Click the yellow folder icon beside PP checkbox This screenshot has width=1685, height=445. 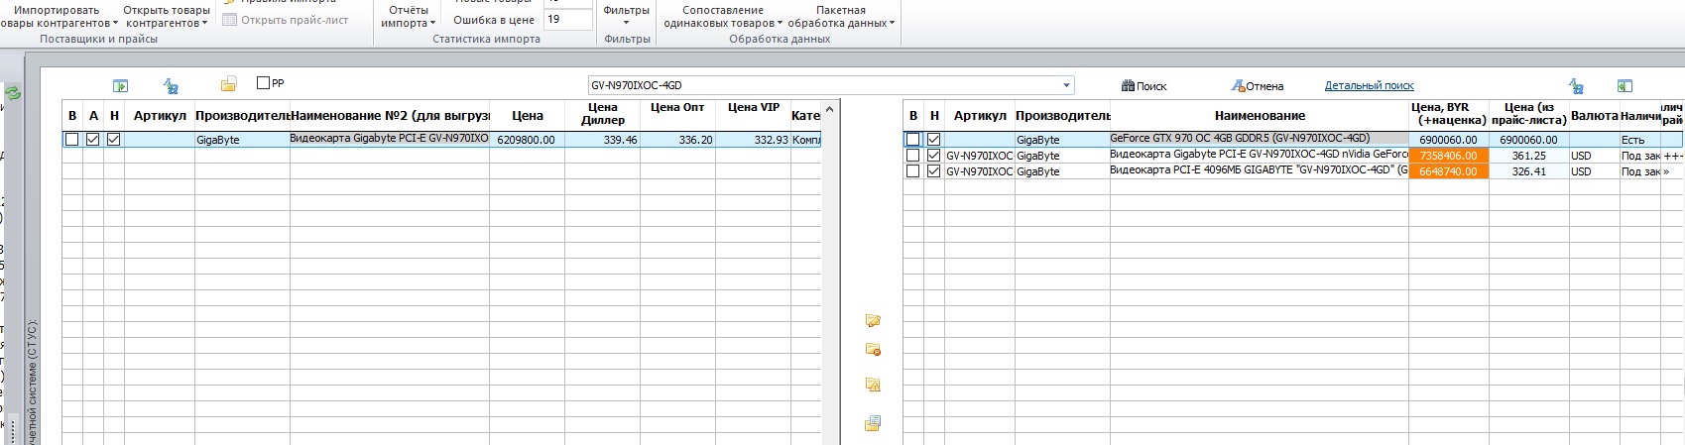click(x=229, y=84)
